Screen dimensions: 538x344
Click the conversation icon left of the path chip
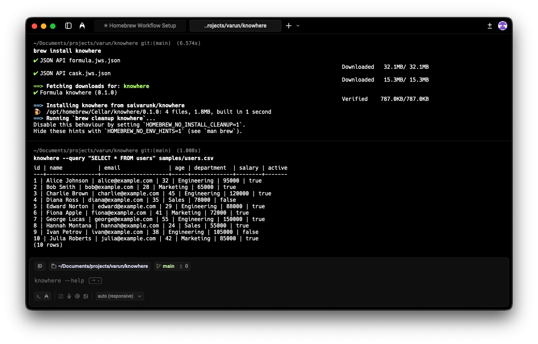tap(40, 266)
